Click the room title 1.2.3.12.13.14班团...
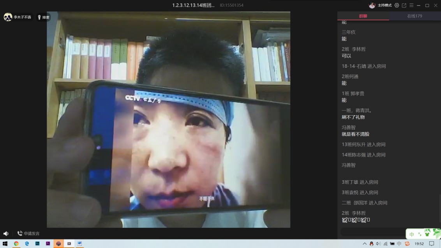The width and height of the screenshot is (441, 248). [193, 5]
